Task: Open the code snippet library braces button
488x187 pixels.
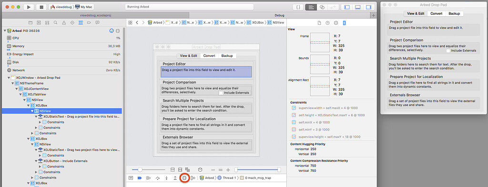Action: 298,7
